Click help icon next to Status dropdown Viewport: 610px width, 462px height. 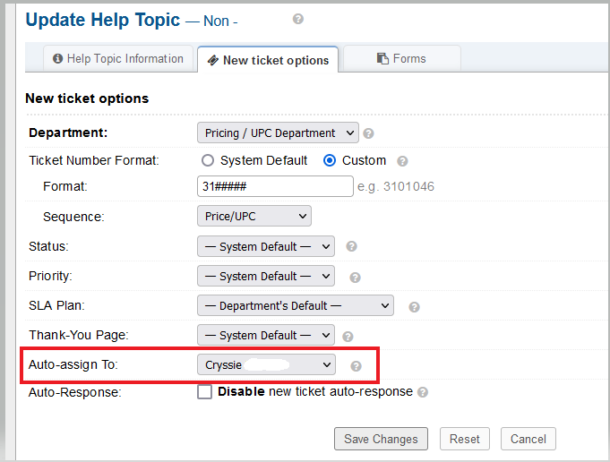pos(352,246)
